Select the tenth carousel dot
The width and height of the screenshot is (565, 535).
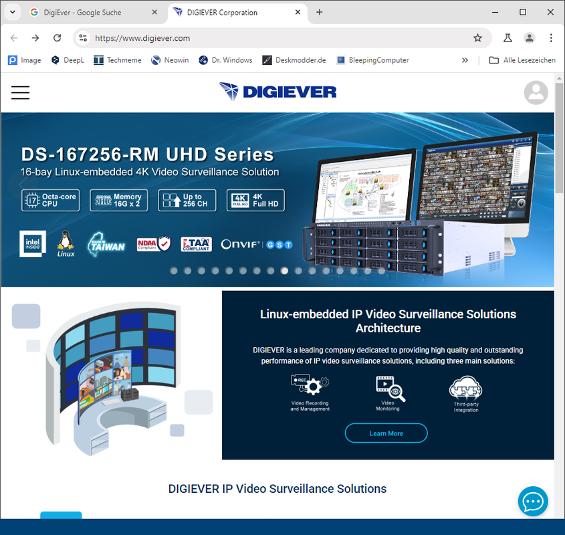(298, 271)
